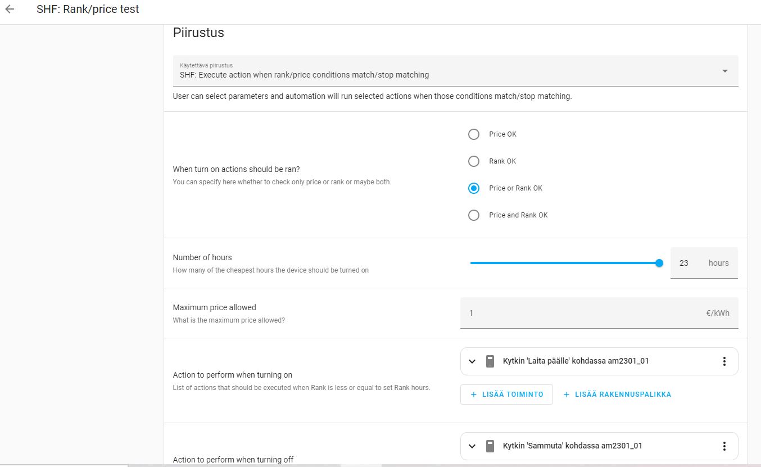Click device icon of 'Laita päälle' action
Screen dimensions: 761x467
click(490, 361)
